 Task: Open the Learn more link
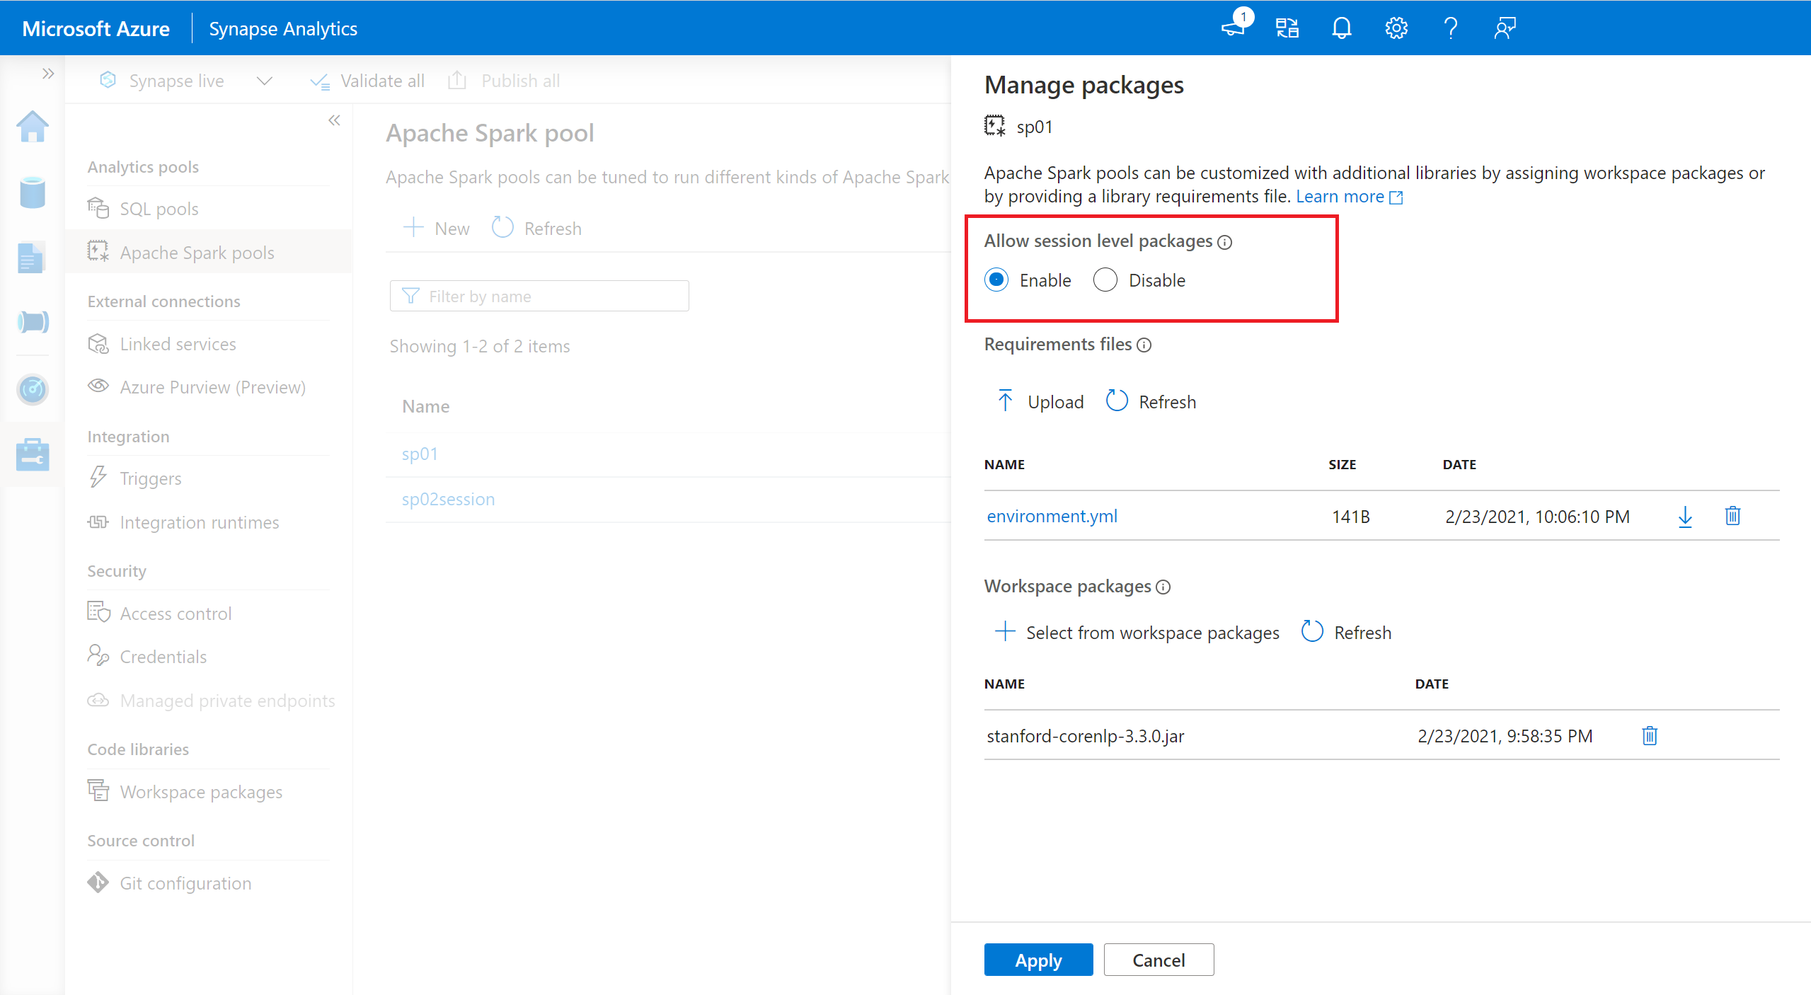point(1349,196)
